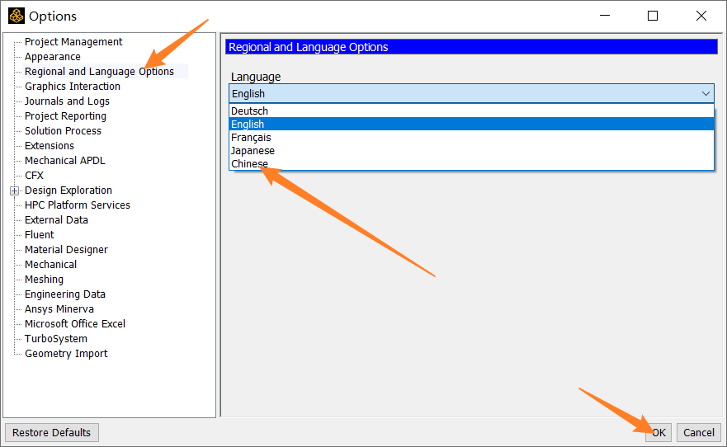Open the Language dropdown arrow

click(x=706, y=94)
